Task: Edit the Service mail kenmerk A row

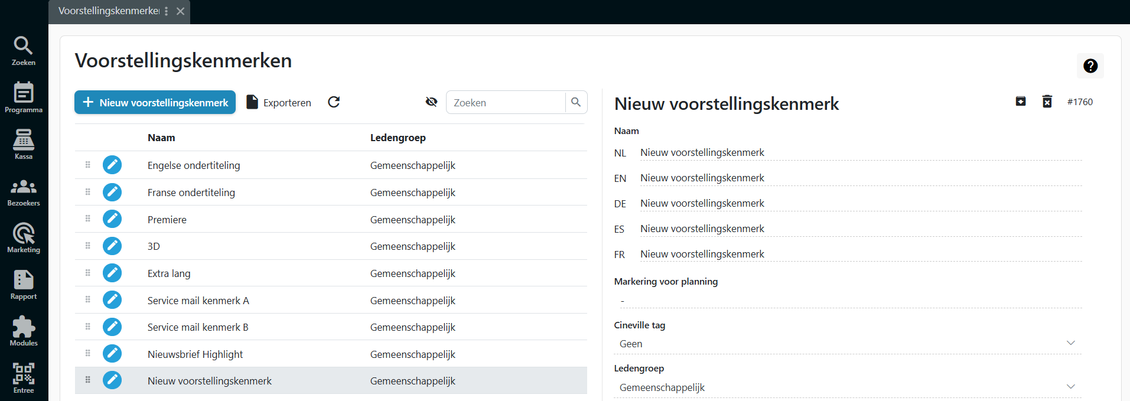Action: [112, 300]
